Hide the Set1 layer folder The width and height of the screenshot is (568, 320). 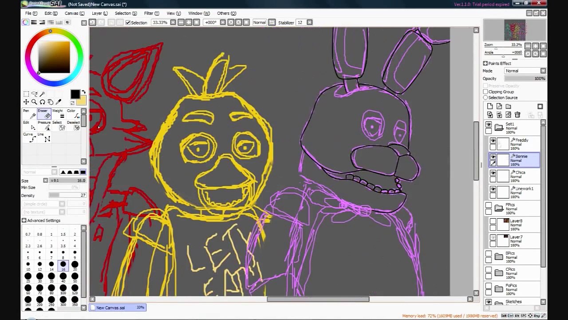coord(489,125)
